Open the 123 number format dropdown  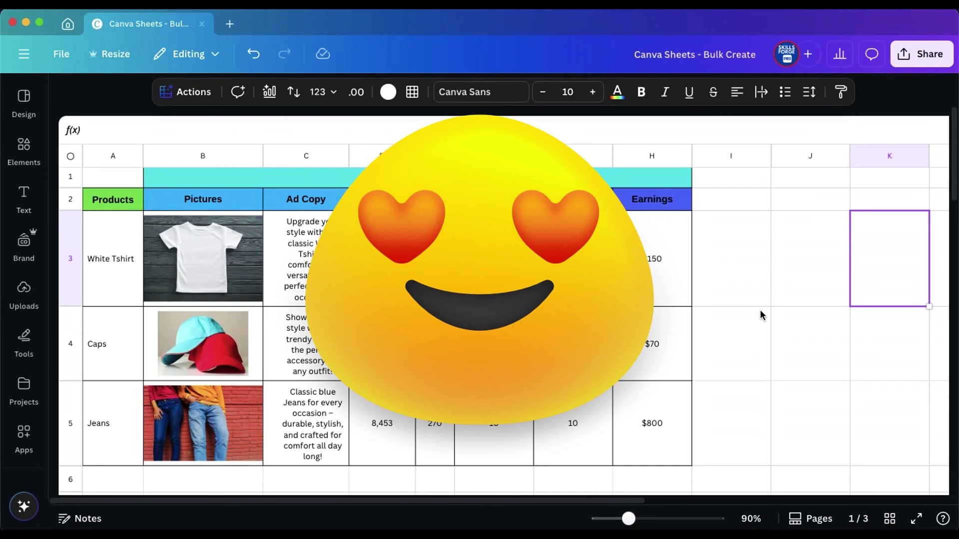point(322,92)
